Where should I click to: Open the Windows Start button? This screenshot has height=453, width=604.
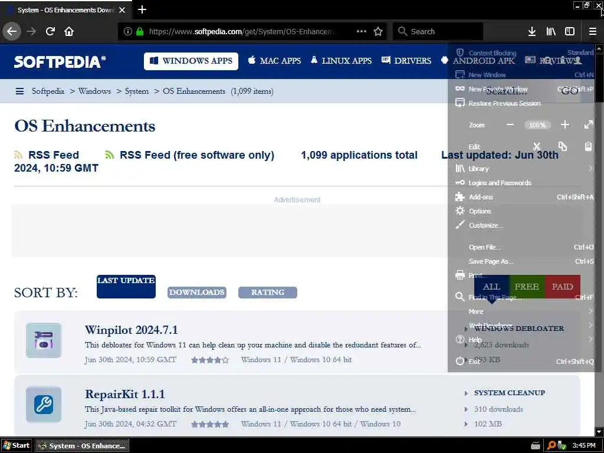click(x=17, y=446)
